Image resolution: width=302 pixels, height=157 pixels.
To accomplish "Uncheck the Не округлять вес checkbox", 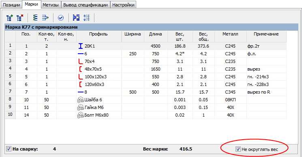I will (x=238, y=149).
